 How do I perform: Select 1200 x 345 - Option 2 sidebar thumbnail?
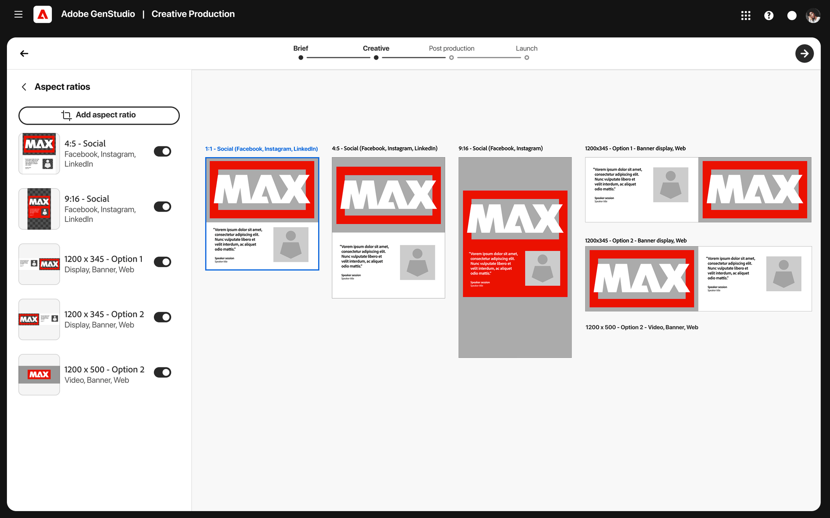(39, 319)
